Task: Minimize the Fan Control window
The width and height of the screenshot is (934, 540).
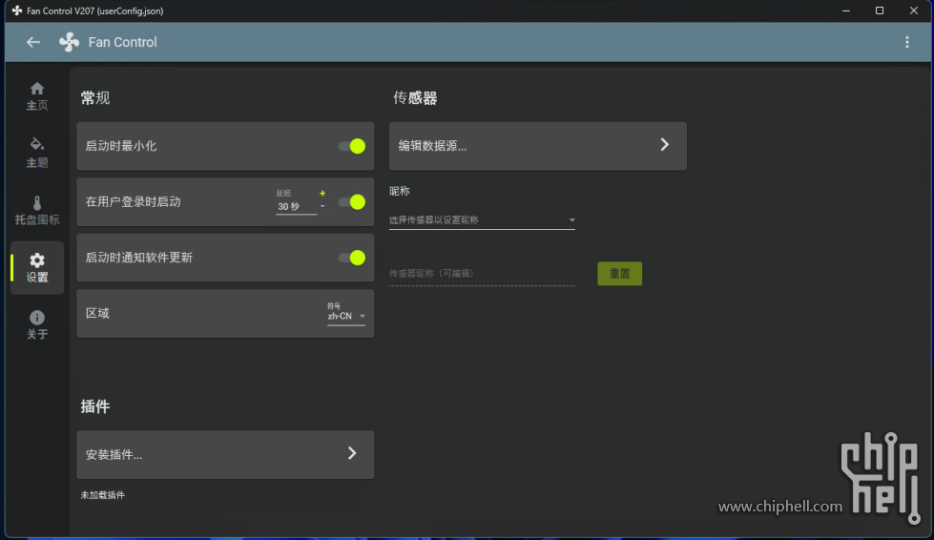Action: pos(846,10)
